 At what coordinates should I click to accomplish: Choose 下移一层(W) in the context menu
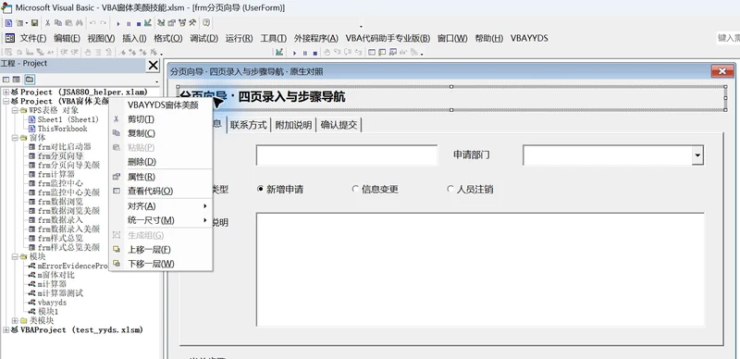(x=161, y=264)
